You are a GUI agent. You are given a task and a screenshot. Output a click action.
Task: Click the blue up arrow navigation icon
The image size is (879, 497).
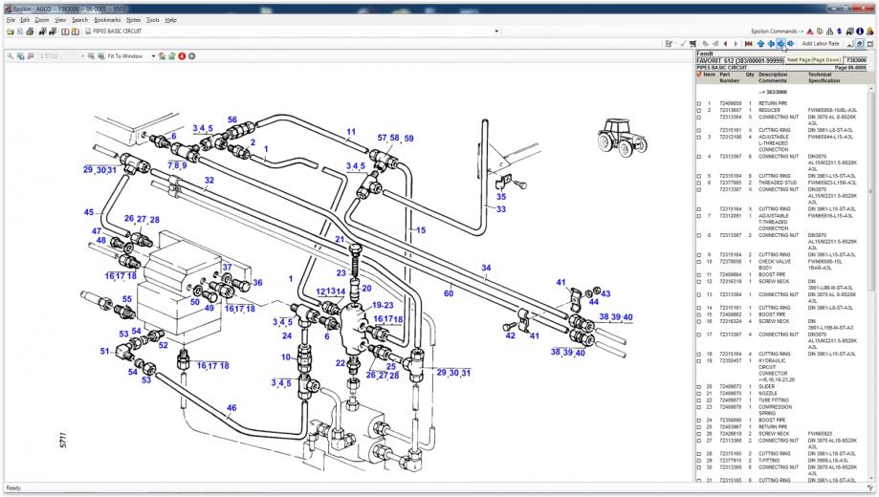point(760,44)
